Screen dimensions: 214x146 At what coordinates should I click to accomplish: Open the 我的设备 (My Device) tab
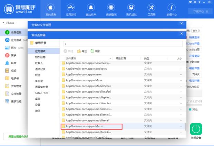pyautogui.click(x=50, y=10)
